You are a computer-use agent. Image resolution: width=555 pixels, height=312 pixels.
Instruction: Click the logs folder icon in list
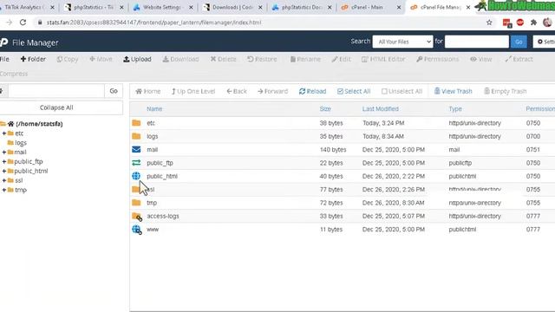tap(136, 136)
